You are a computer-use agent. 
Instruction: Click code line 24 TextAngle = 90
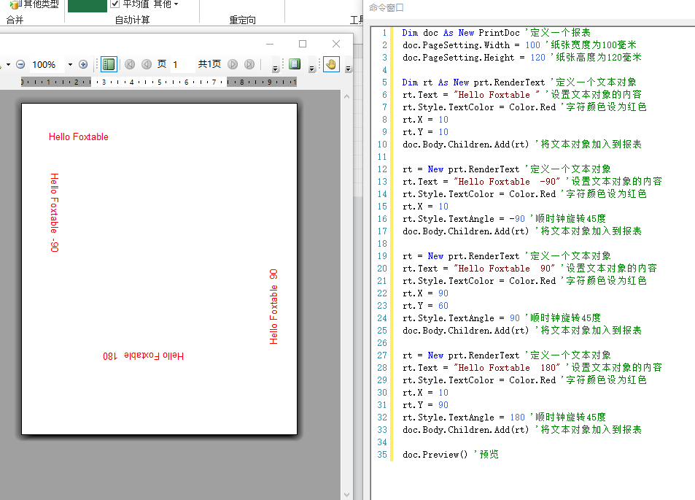pyautogui.click(x=501, y=318)
